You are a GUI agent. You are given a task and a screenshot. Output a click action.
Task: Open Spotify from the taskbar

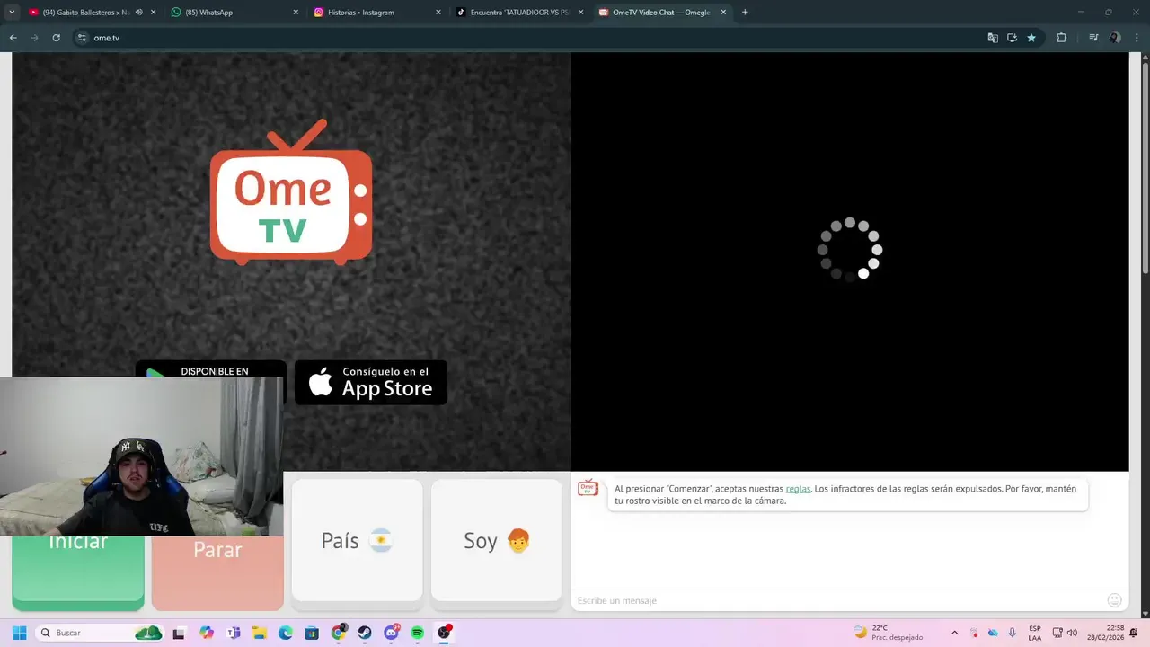tap(418, 633)
